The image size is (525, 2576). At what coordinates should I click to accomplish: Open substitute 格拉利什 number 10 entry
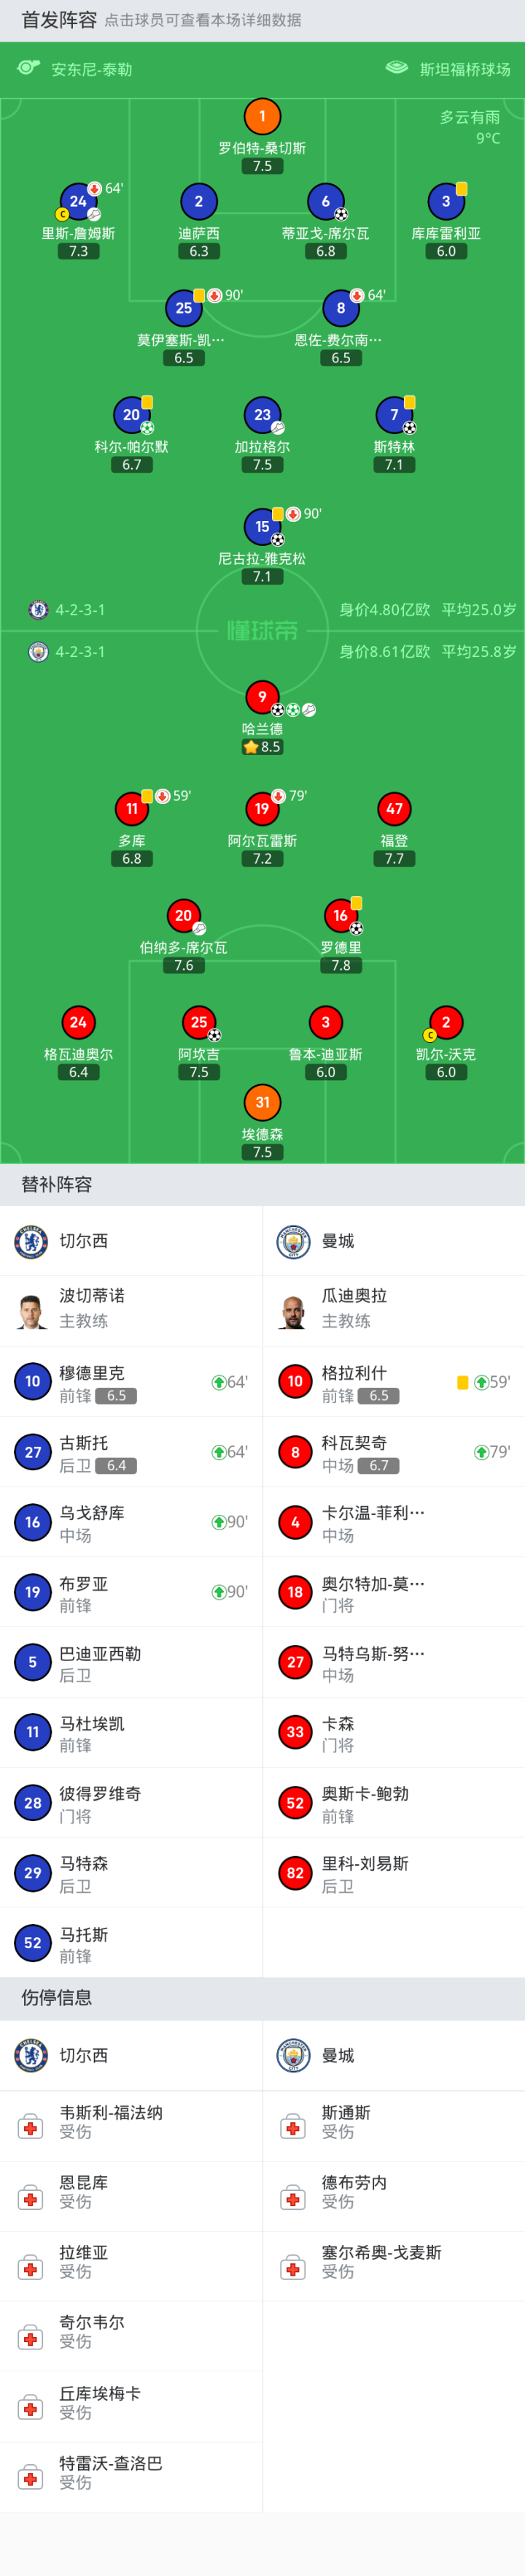click(393, 1382)
